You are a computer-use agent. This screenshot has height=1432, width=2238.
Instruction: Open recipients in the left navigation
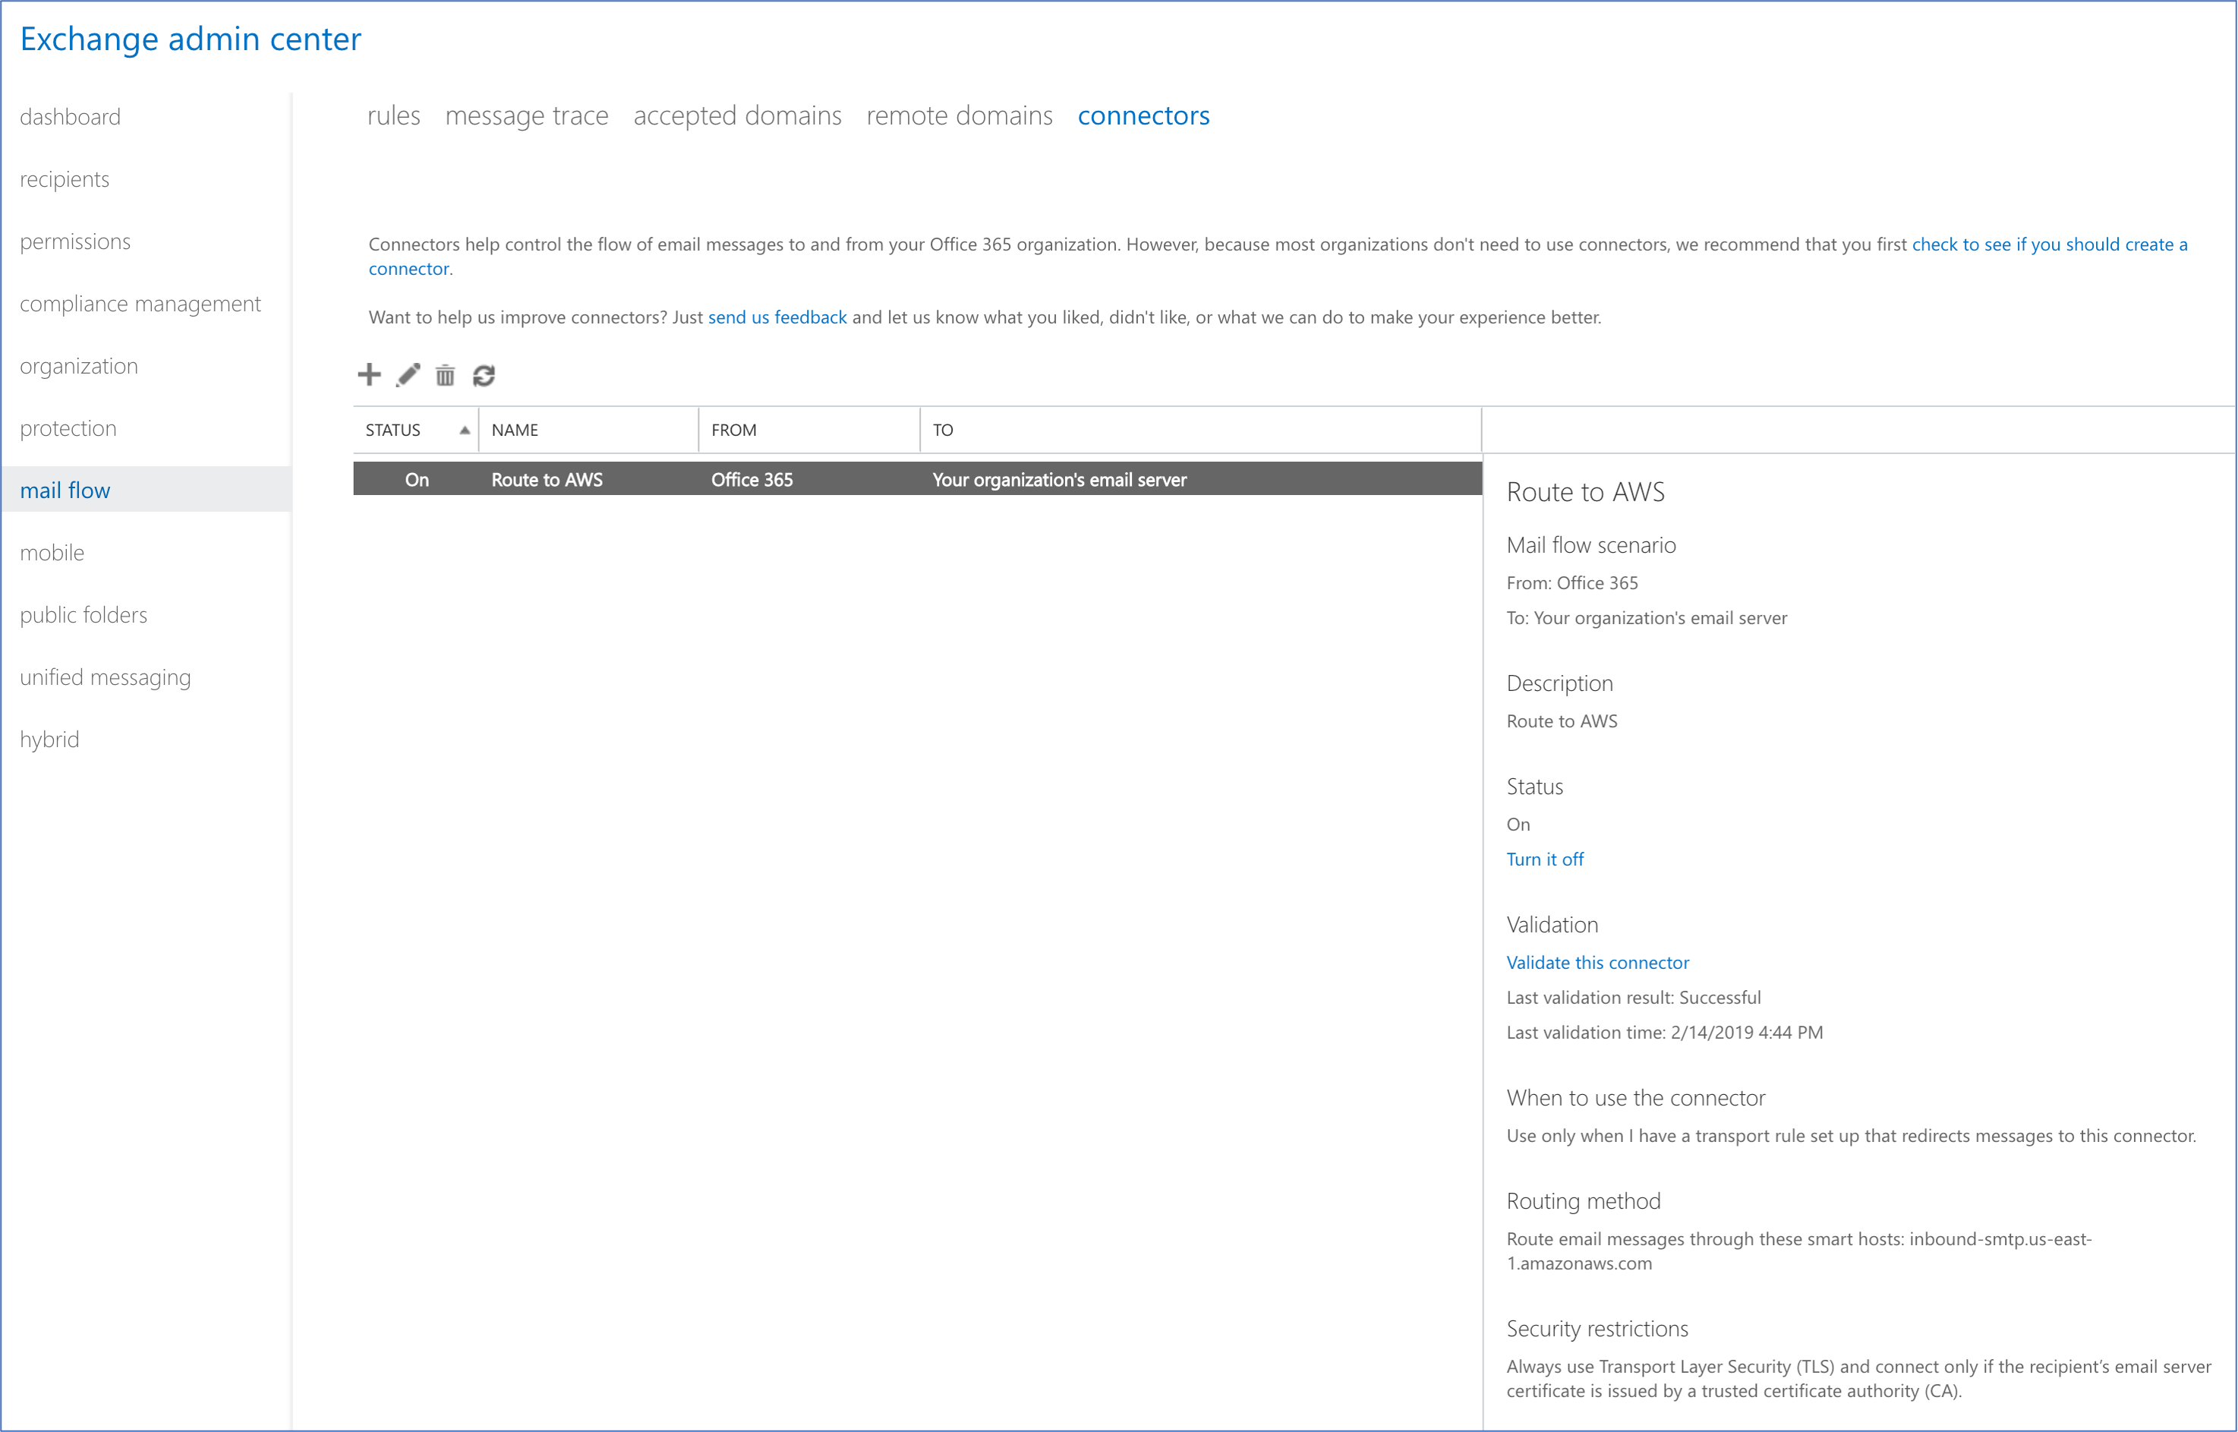click(65, 179)
